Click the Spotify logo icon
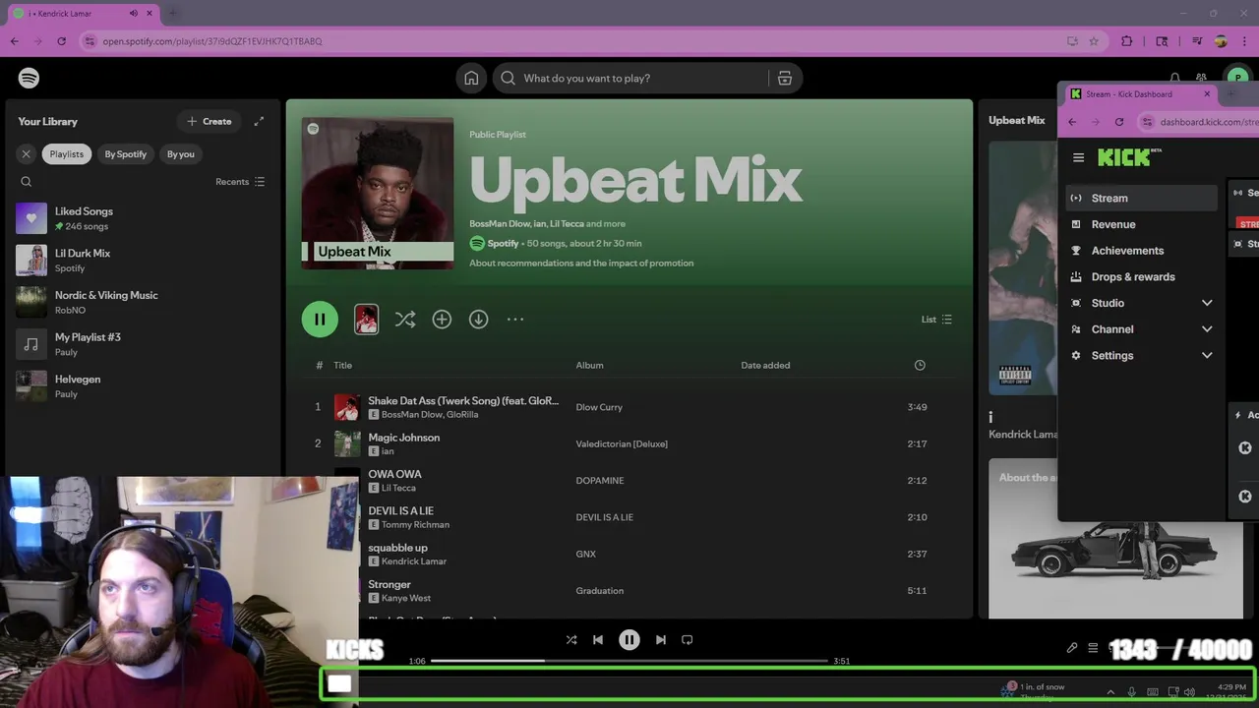Viewport: 1259px width, 708px height. 29,78
